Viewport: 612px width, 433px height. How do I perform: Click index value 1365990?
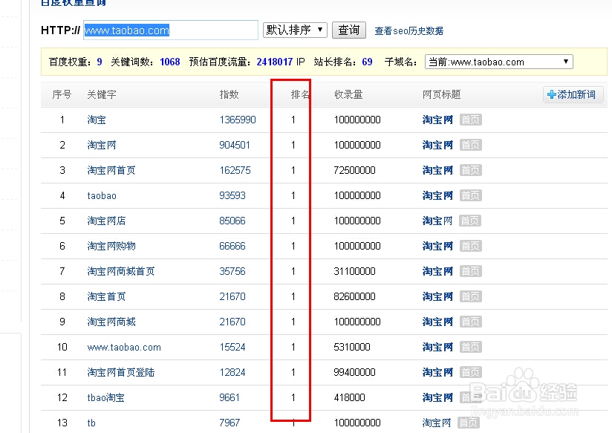pos(238,120)
